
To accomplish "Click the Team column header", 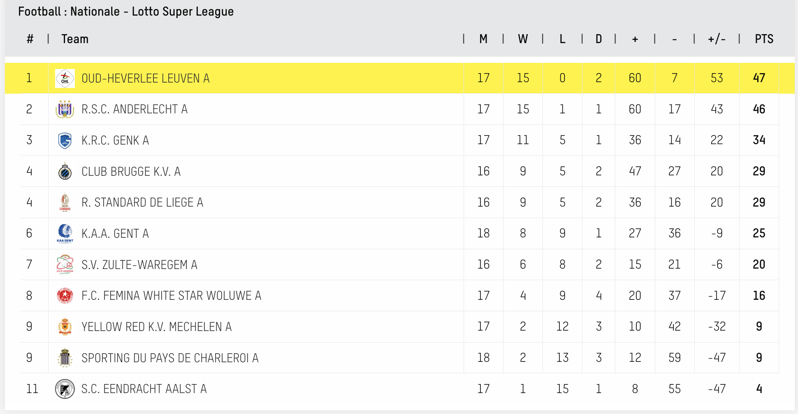I will click(x=75, y=39).
